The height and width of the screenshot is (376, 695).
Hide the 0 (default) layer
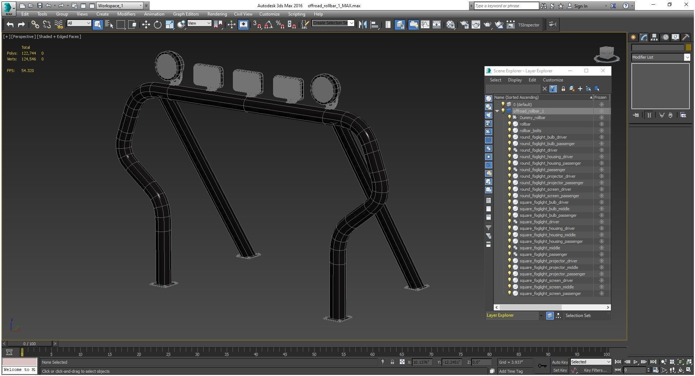tap(503, 105)
